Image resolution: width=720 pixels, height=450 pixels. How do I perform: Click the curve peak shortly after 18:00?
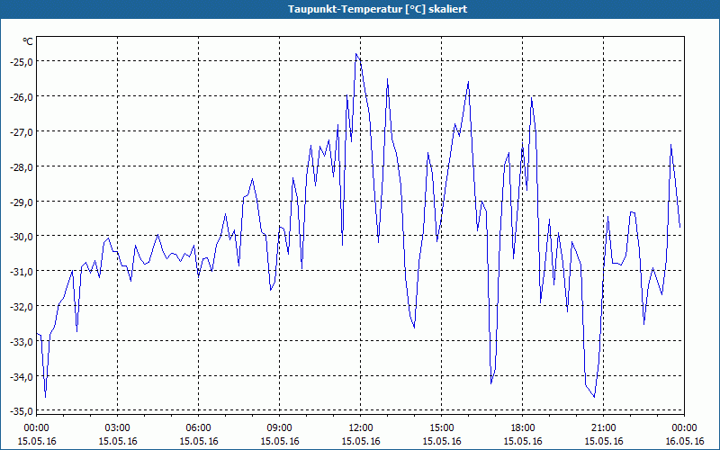point(531,98)
